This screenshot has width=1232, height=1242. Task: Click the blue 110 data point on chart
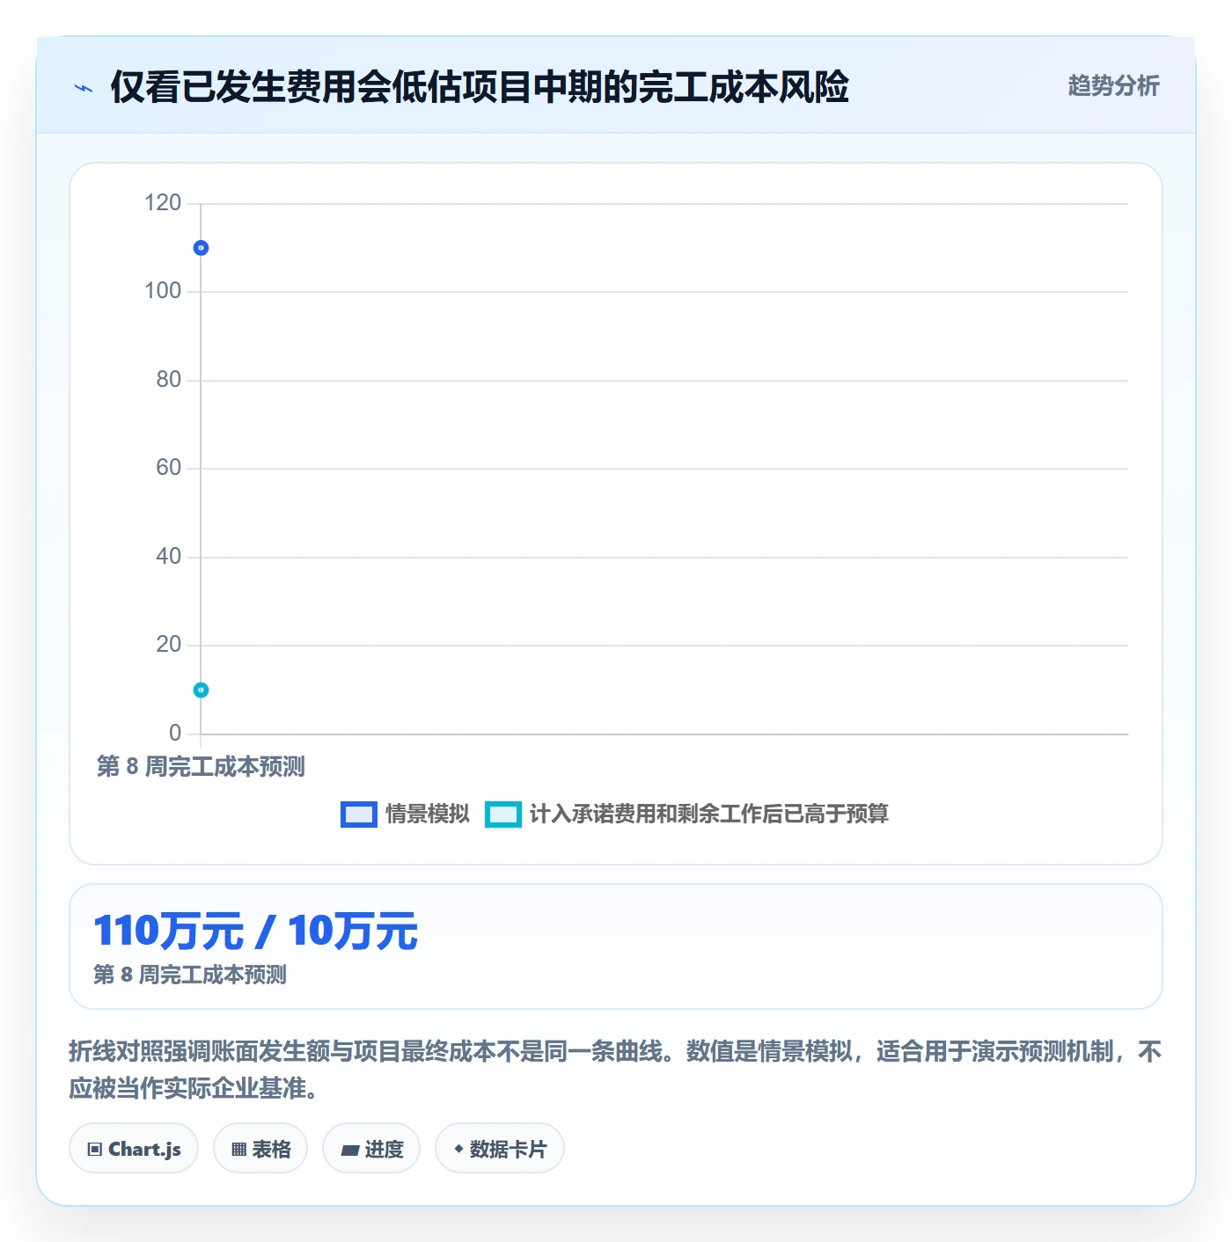(201, 248)
